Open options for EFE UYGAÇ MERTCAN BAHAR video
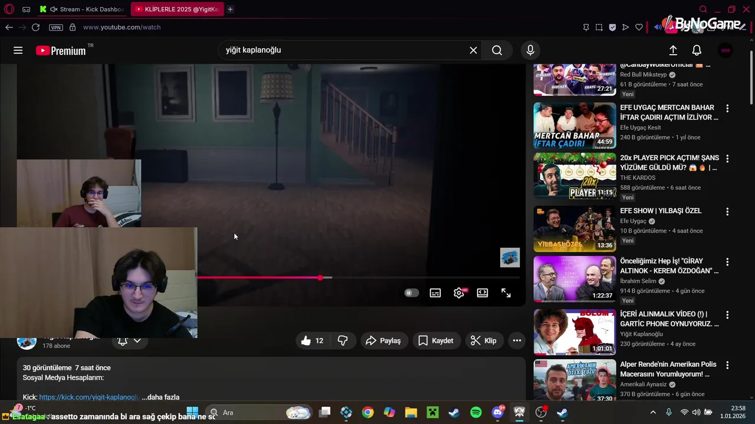 click(727, 108)
